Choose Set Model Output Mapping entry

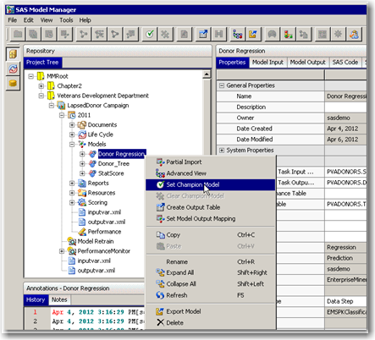click(x=210, y=219)
